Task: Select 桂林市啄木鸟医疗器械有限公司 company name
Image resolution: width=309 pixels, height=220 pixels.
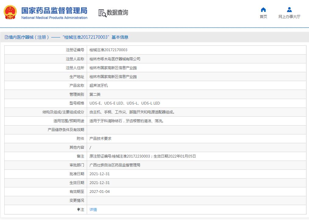Action: tap(115, 59)
